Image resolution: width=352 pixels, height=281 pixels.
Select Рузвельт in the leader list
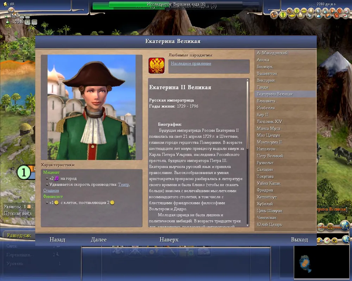tap(285, 163)
